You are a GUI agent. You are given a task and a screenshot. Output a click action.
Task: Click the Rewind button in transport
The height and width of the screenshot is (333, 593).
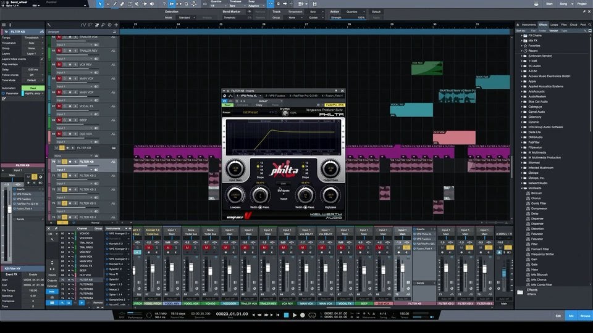(259, 315)
